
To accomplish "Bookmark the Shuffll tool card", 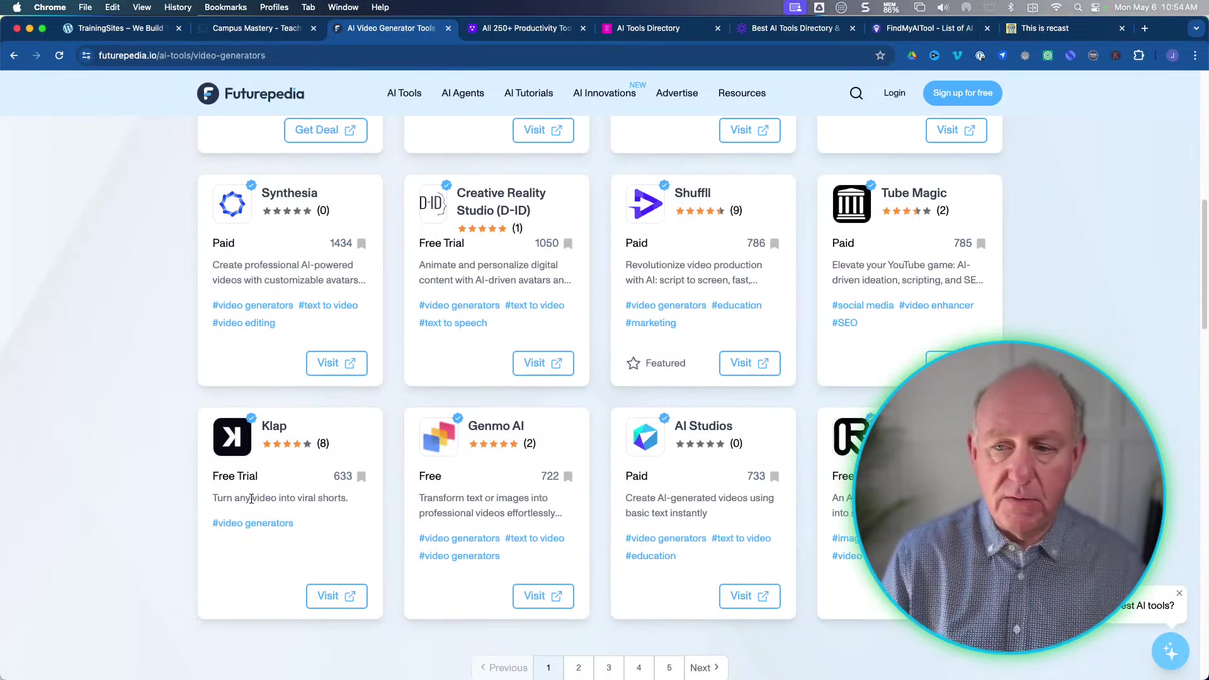I will (x=775, y=244).
